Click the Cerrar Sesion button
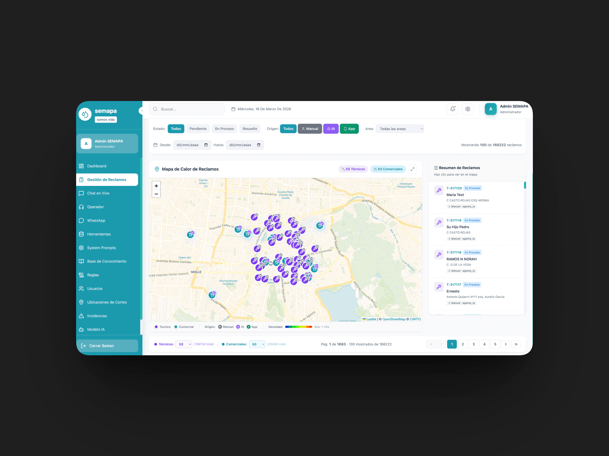Viewport: 609px width, 456px height. click(x=107, y=346)
